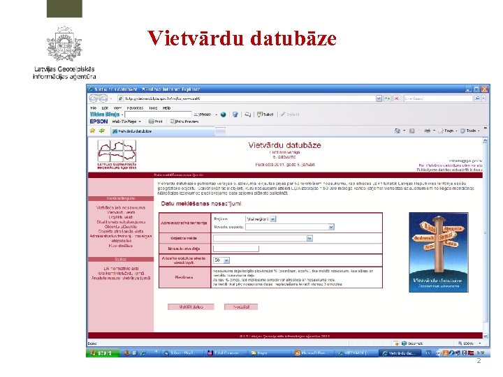The image size is (503, 377).
Task: Click the Objekta stāvoklis sidebar link
Action: coord(121,227)
